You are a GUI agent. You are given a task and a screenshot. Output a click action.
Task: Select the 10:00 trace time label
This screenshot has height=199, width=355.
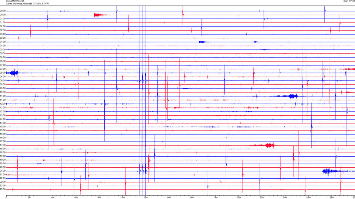[x=3, y=88]
